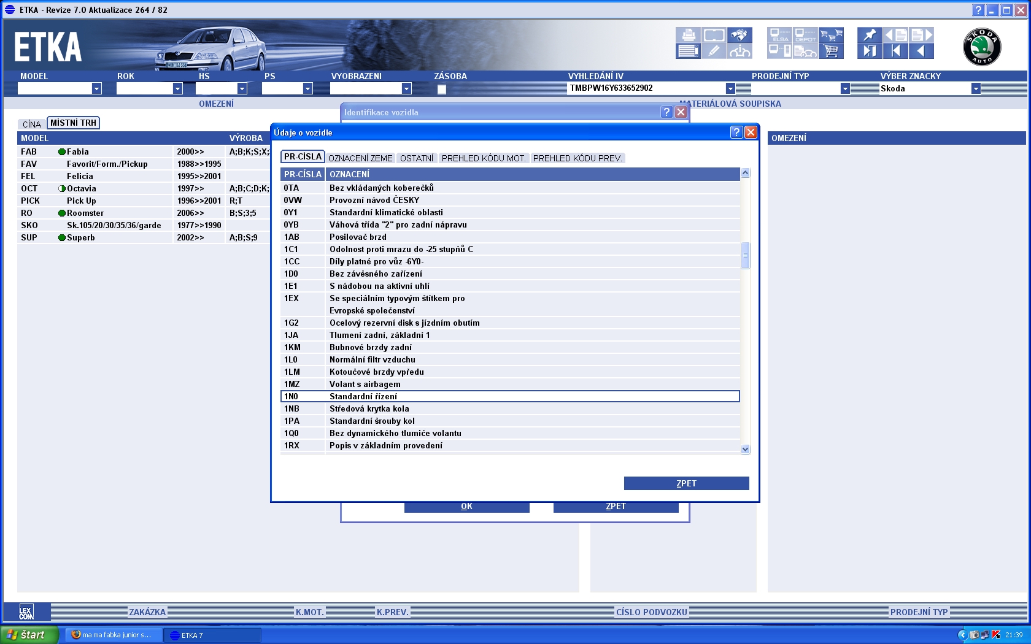Select the 1MZ Volant s airbagem row

(x=510, y=384)
